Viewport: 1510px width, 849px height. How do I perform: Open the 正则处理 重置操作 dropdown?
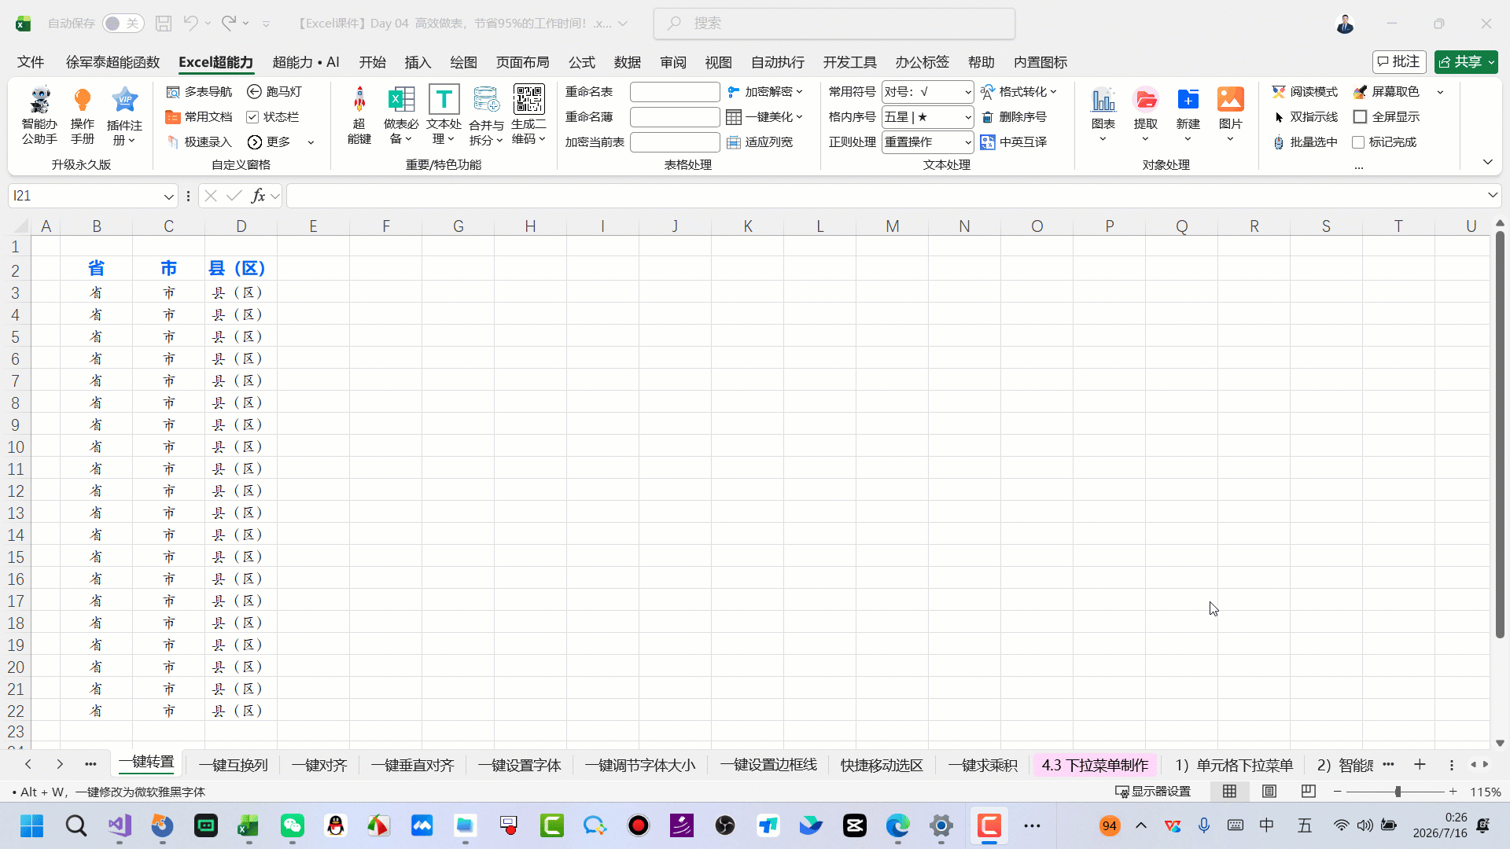pos(967,142)
